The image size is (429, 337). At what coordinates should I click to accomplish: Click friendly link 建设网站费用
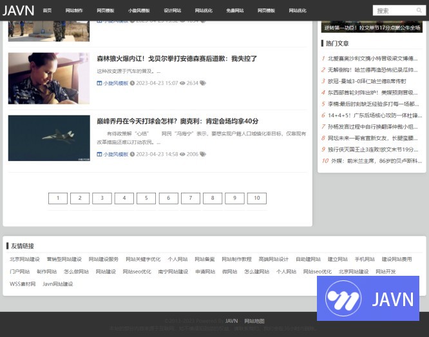pos(397,259)
